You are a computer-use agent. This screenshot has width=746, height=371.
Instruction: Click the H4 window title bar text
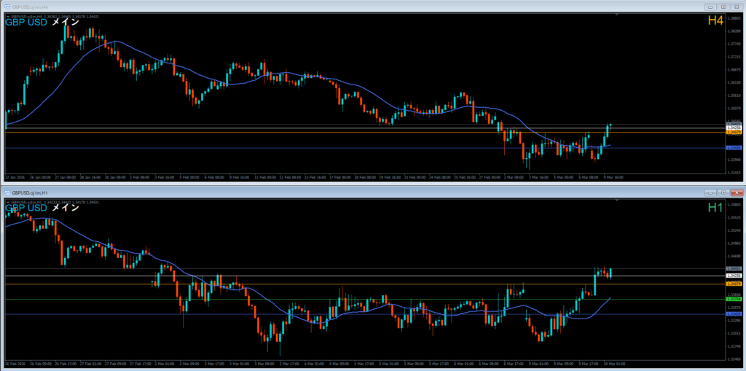(x=34, y=5)
